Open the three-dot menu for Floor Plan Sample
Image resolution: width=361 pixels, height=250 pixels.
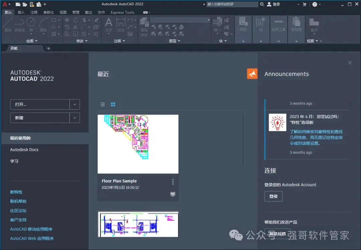click(173, 182)
